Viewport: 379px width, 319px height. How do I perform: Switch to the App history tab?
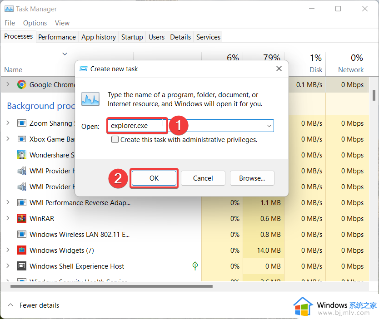99,37
